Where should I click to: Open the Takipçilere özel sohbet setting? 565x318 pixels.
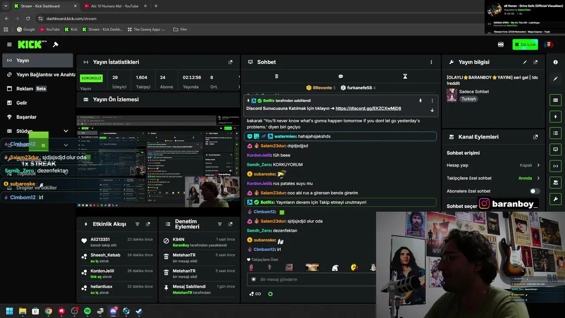coord(493,178)
